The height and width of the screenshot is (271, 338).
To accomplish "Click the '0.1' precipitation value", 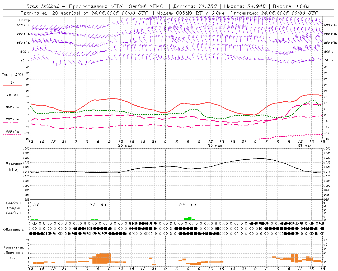I will pyautogui.click(x=104, y=205).
